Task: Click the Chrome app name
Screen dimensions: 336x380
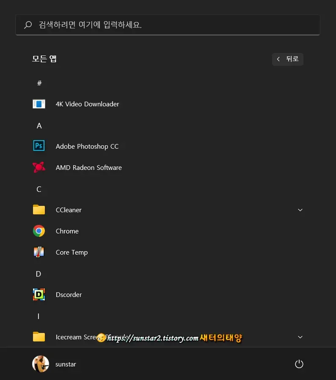Action: tap(67, 231)
